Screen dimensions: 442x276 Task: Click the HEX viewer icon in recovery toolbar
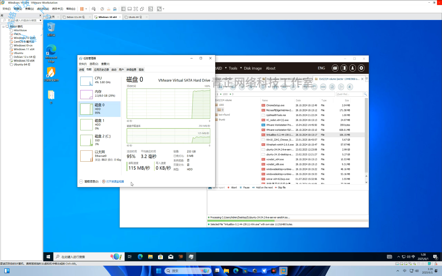pyautogui.click(x=323, y=87)
